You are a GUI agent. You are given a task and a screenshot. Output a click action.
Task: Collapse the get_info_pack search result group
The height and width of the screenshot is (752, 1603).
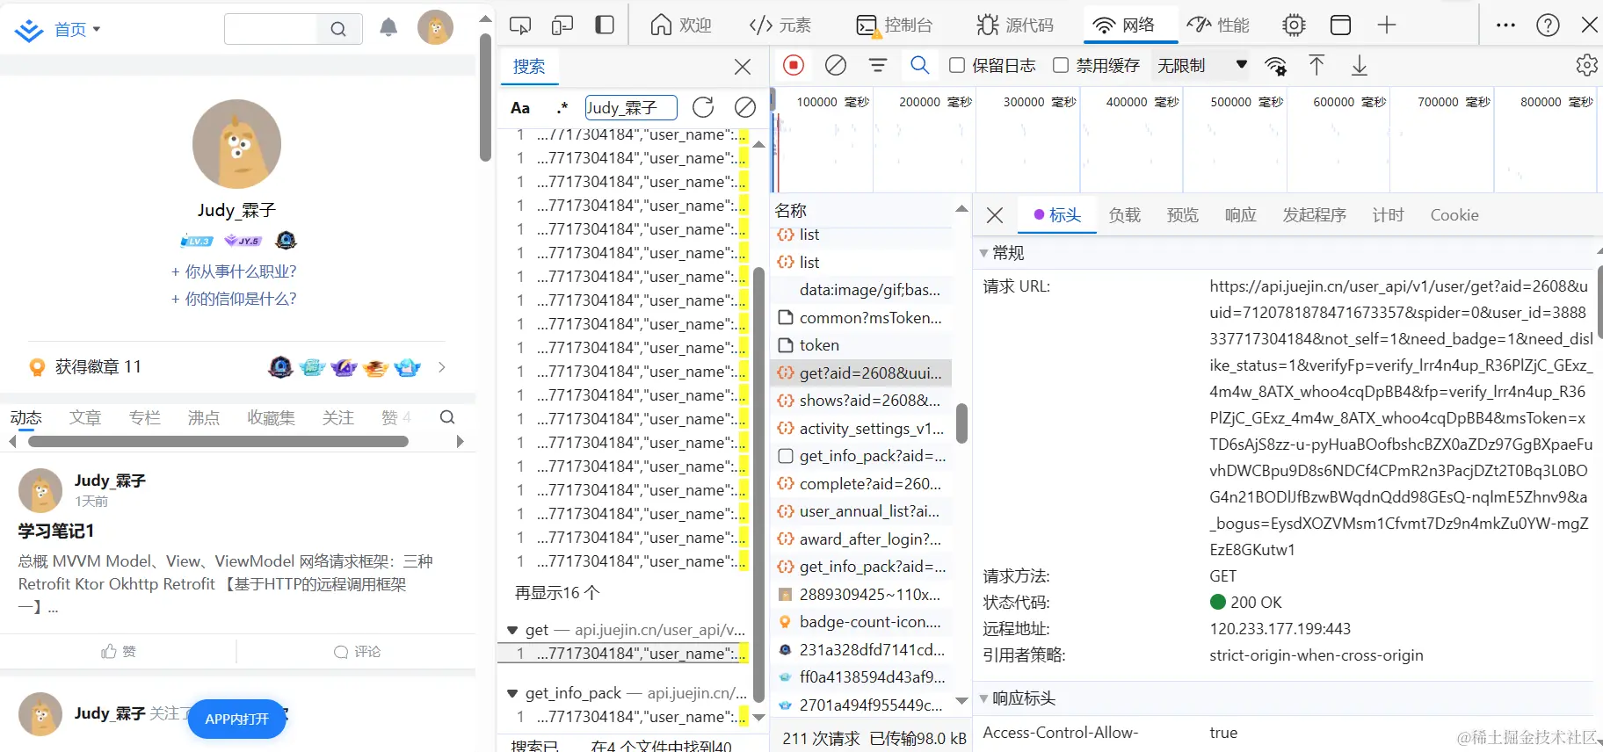click(512, 693)
